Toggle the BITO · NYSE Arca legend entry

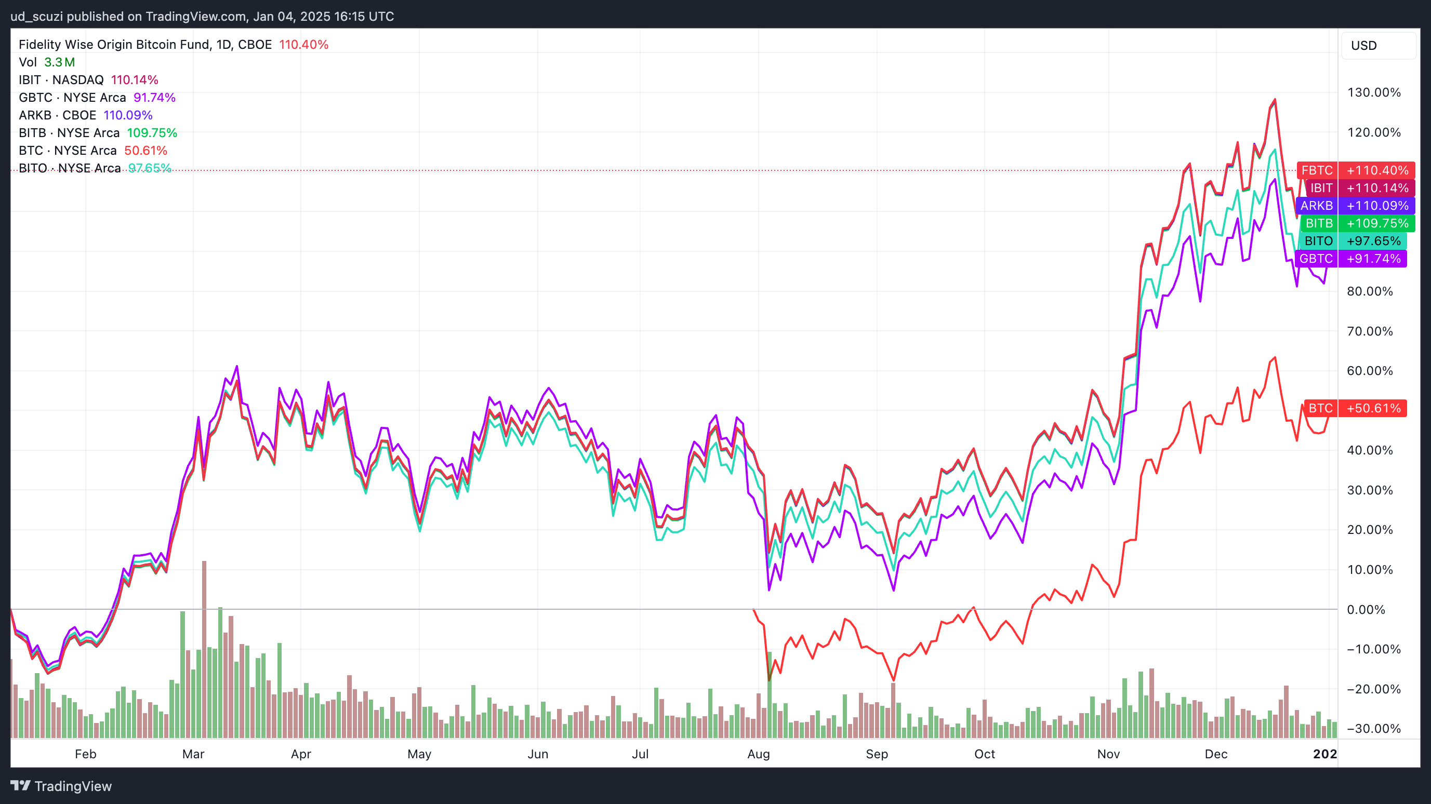pos(70,168)
